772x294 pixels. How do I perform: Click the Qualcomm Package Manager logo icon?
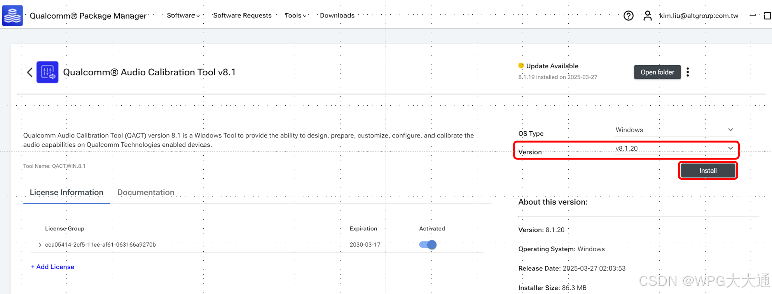pos(12,16)
